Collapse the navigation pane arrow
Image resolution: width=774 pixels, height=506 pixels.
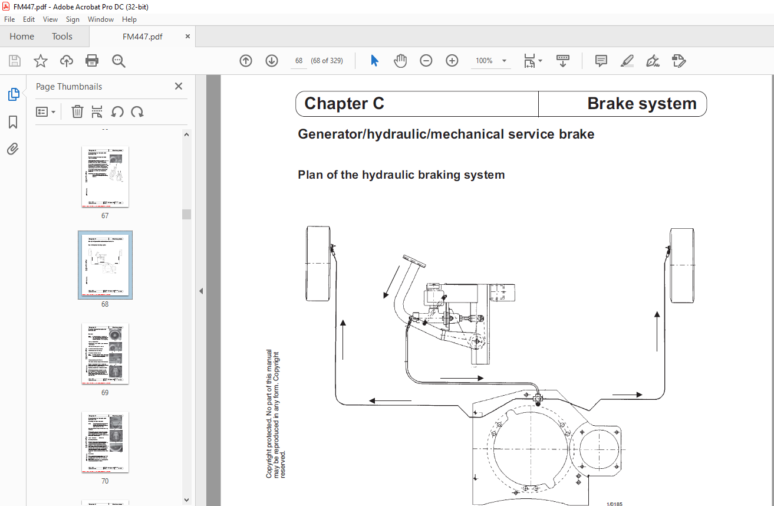pyautogui.click(x=200, y=291)
